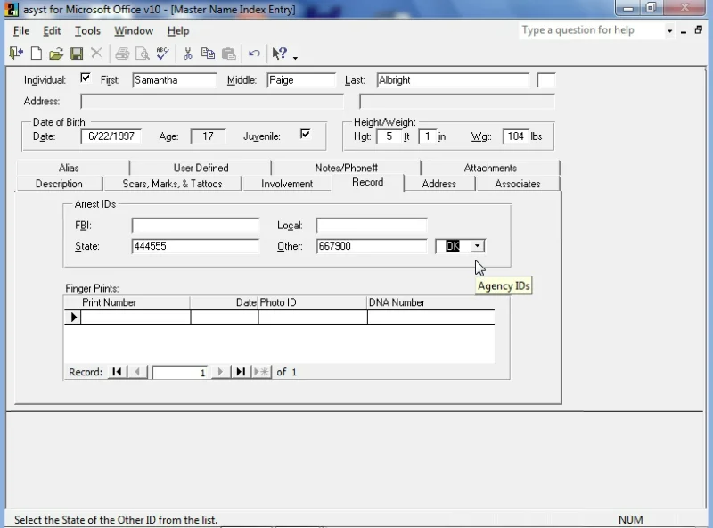Click the Last name field
This screenshot has width=713, height=528.
click(x=453, y=80)
